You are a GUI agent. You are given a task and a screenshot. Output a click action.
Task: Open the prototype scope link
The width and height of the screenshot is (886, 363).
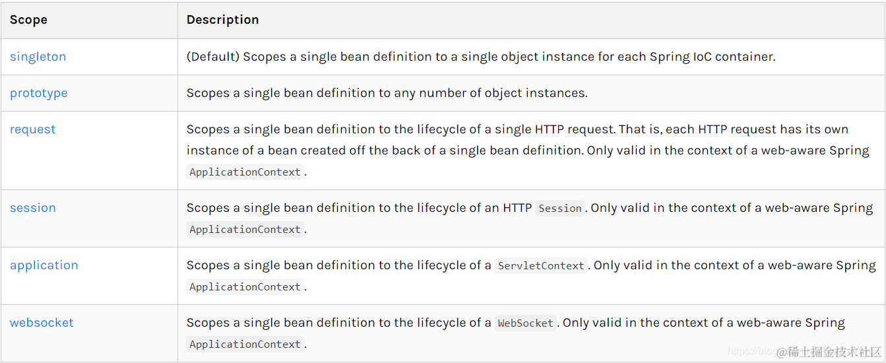[x=38, y=93]
